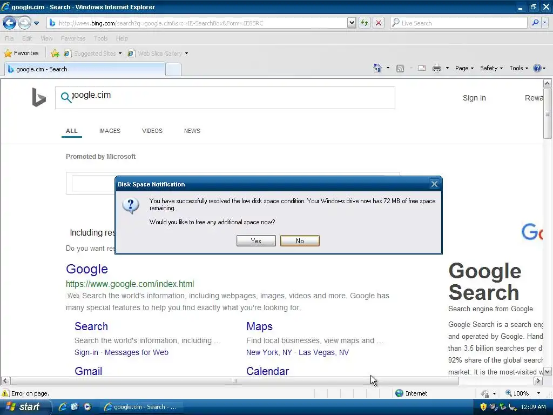Screen dimensions: 553x415
Task: Click the IE Forward navigation button
Action: (x=24, y=23)
